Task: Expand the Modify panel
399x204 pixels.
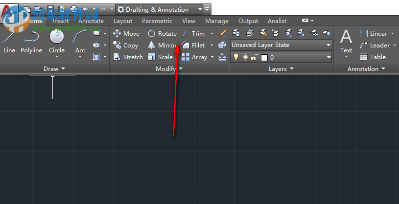Action: click(x=169, y=68)
